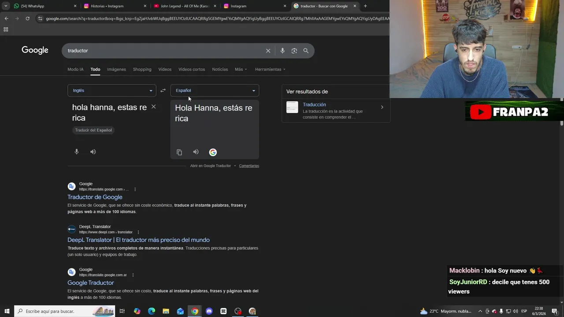Open the clock and date flyout
The height and width of the screenshot is (317, 564).
(539, 311)
